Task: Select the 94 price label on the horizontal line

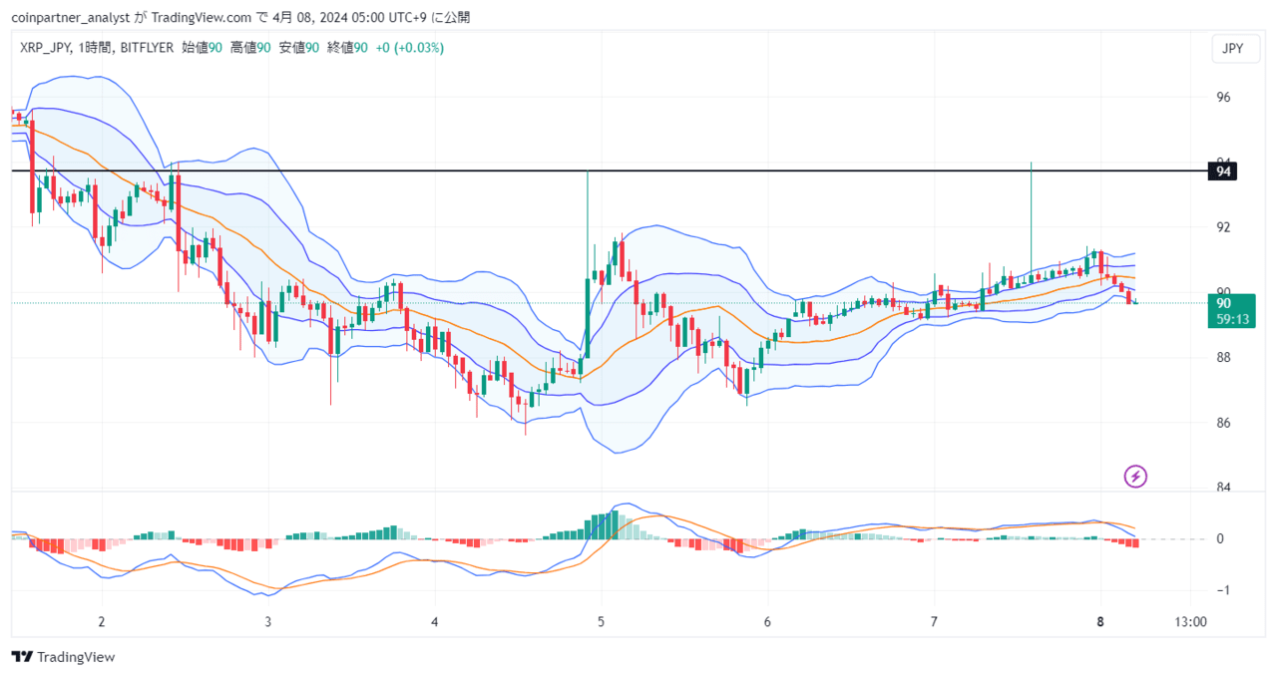Action: point(1222,171)
